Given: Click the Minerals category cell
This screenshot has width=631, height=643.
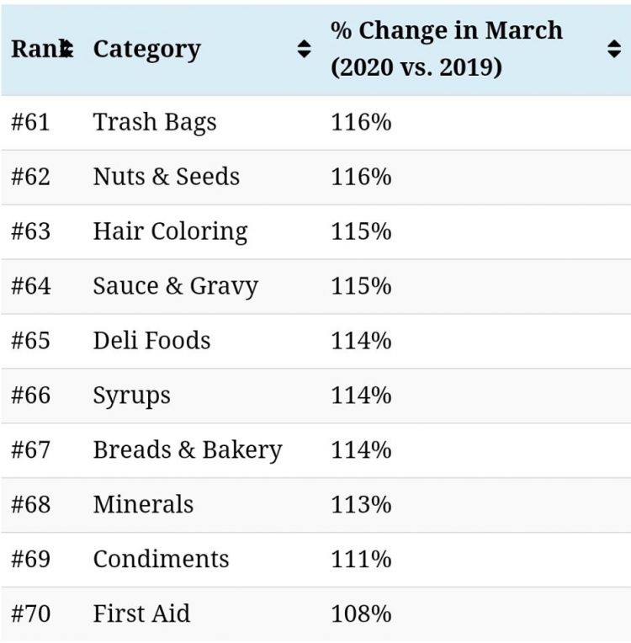Looking at the screenshot, I should pos(143,505).
